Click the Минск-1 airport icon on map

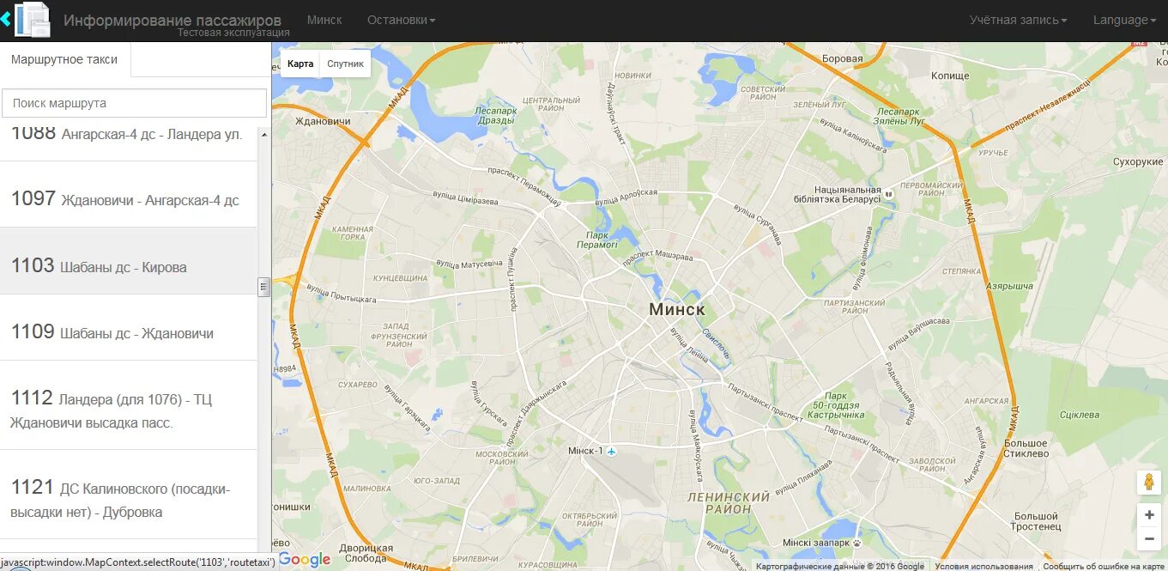(611, 451)
